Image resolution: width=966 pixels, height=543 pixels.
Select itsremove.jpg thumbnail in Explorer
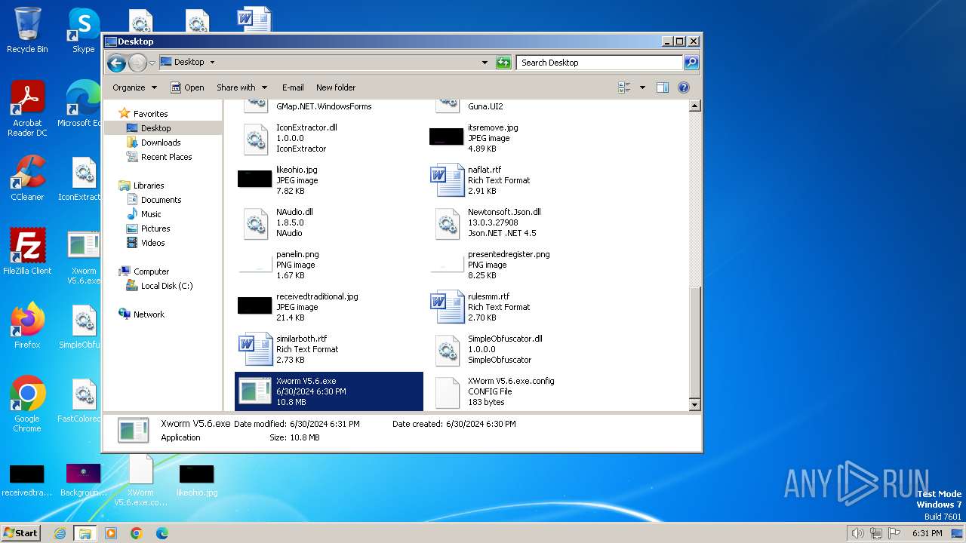(446, 137)
